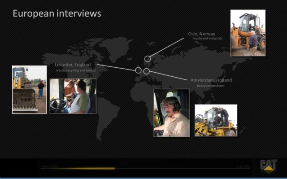Click the 'European interviews' slide title
This screenshot has width=287, height=179.
click(57, 13)
